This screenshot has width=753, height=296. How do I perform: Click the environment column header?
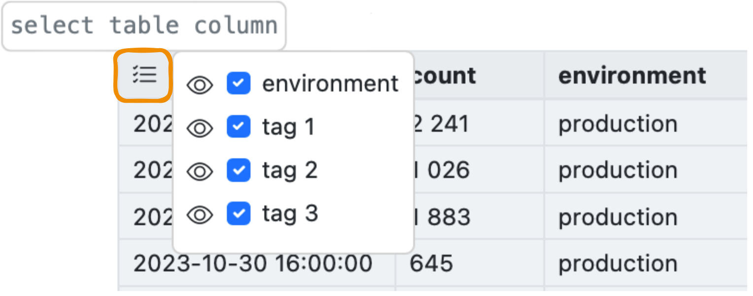point(632,75)
